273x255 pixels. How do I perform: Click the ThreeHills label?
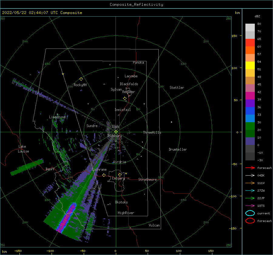coord(152,133)
